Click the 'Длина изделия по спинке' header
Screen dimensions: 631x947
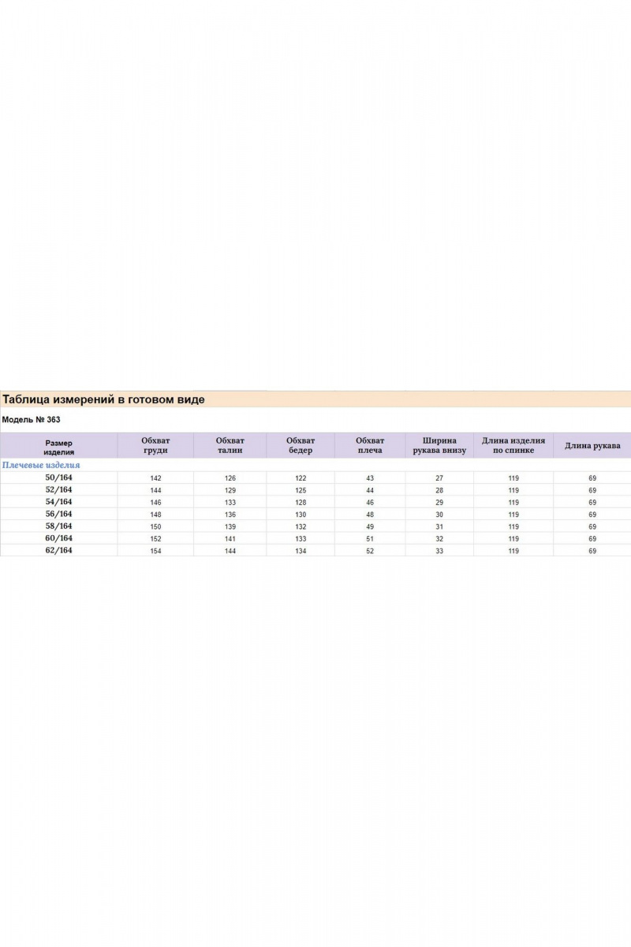coord(513,446)
